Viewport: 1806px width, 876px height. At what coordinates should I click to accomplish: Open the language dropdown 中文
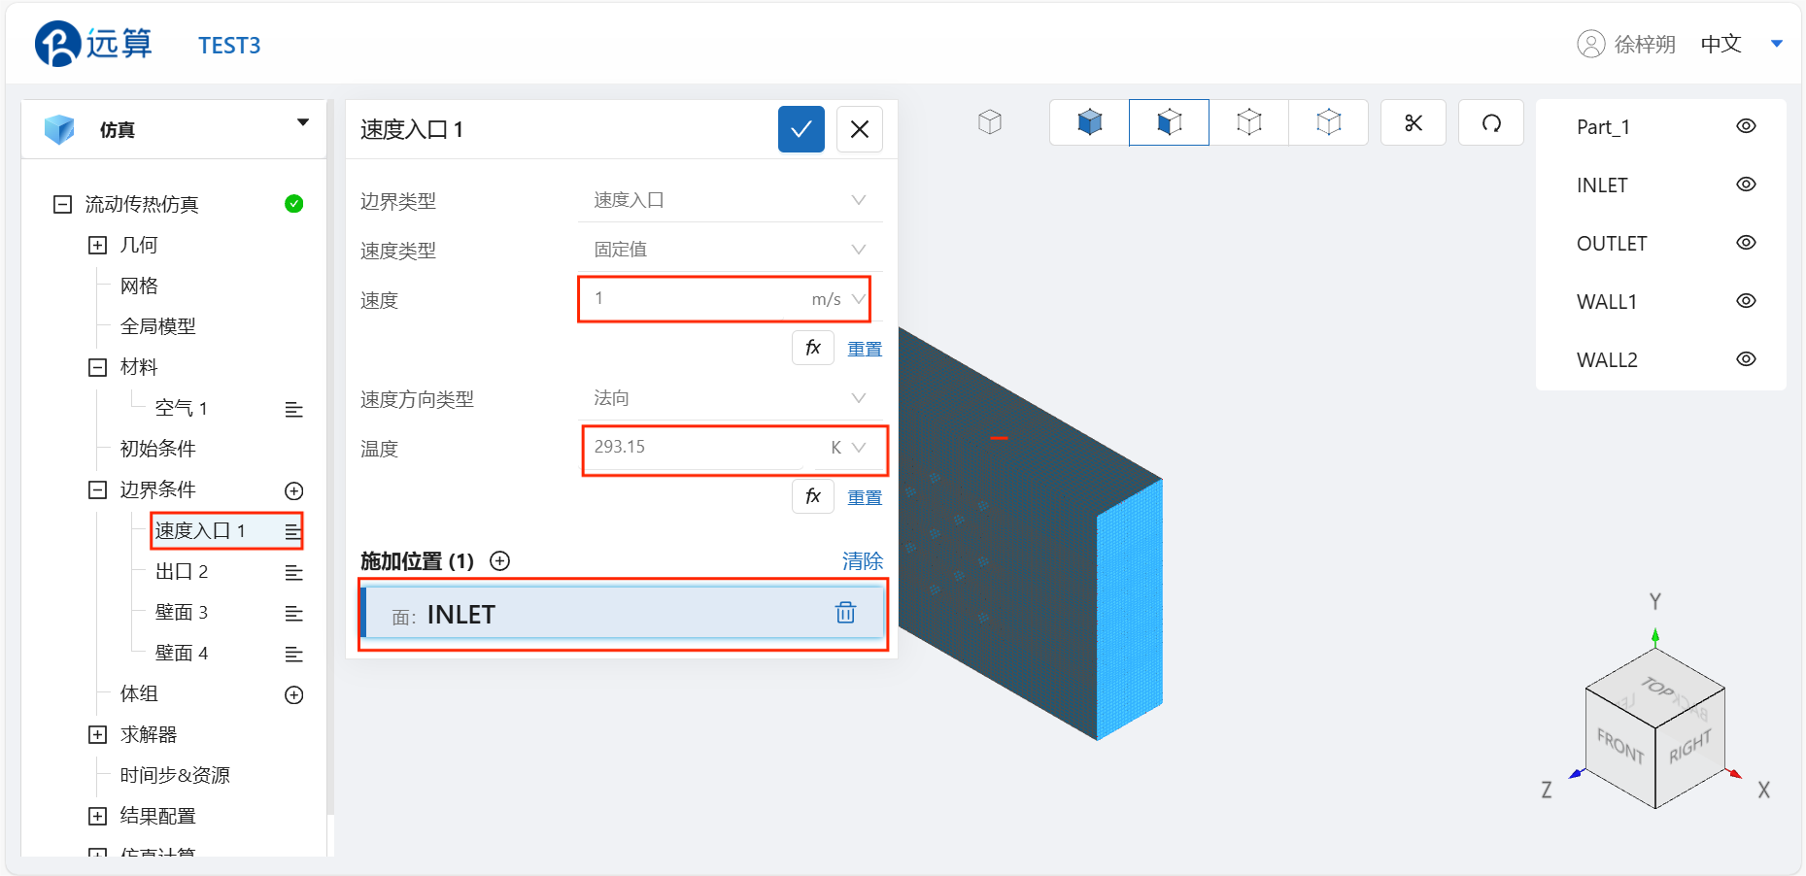[1741, 44]
